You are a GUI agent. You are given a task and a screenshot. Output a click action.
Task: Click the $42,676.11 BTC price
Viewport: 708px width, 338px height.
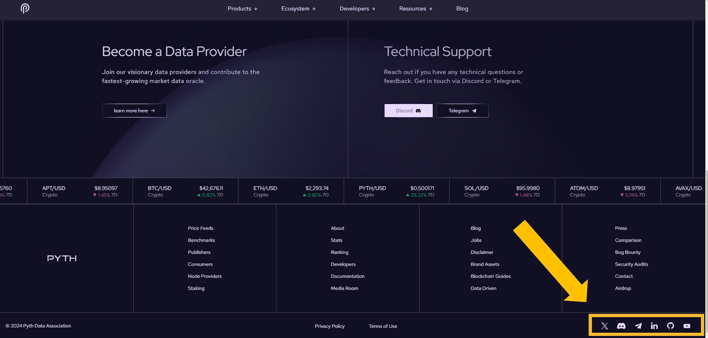coord(211,188)
